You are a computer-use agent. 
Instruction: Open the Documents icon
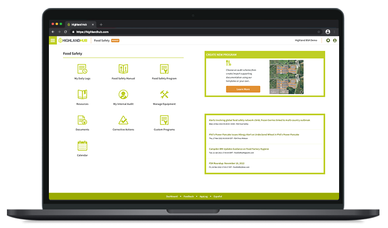[82, 120]
